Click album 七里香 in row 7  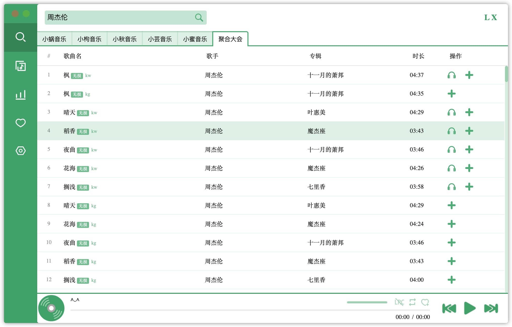pos(316,187)
